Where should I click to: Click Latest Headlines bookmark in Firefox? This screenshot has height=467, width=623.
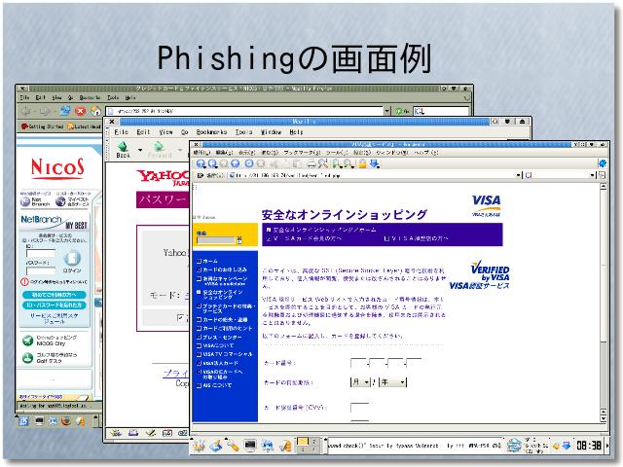[x=85, y=126]
